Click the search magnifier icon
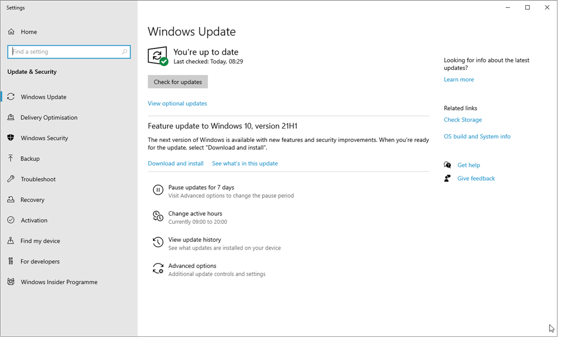 pos(124,52)
